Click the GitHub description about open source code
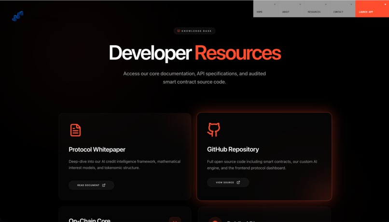Image resolution: width=389 pixels, height=222 pixels. [262, 165]
